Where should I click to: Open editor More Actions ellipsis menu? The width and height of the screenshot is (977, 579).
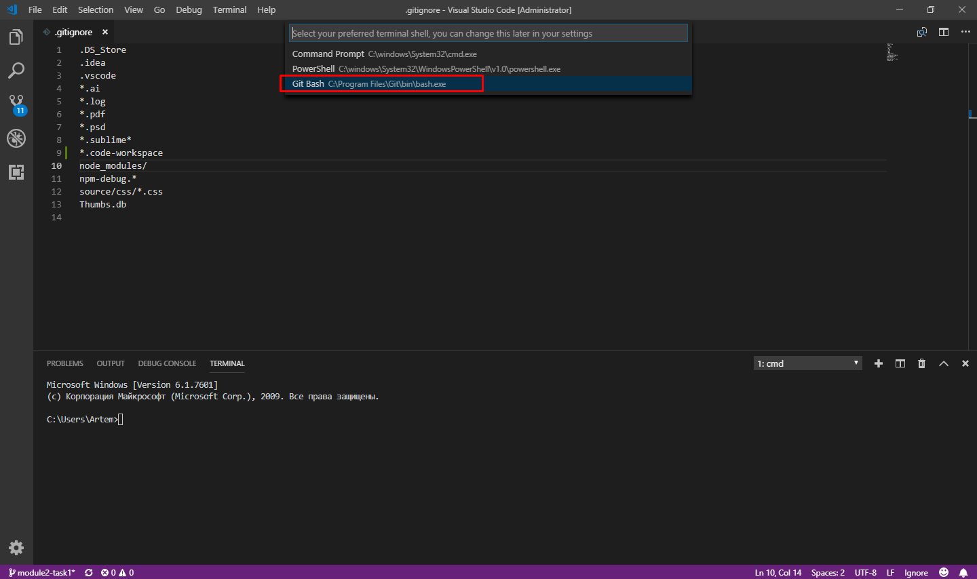point(965,32)
